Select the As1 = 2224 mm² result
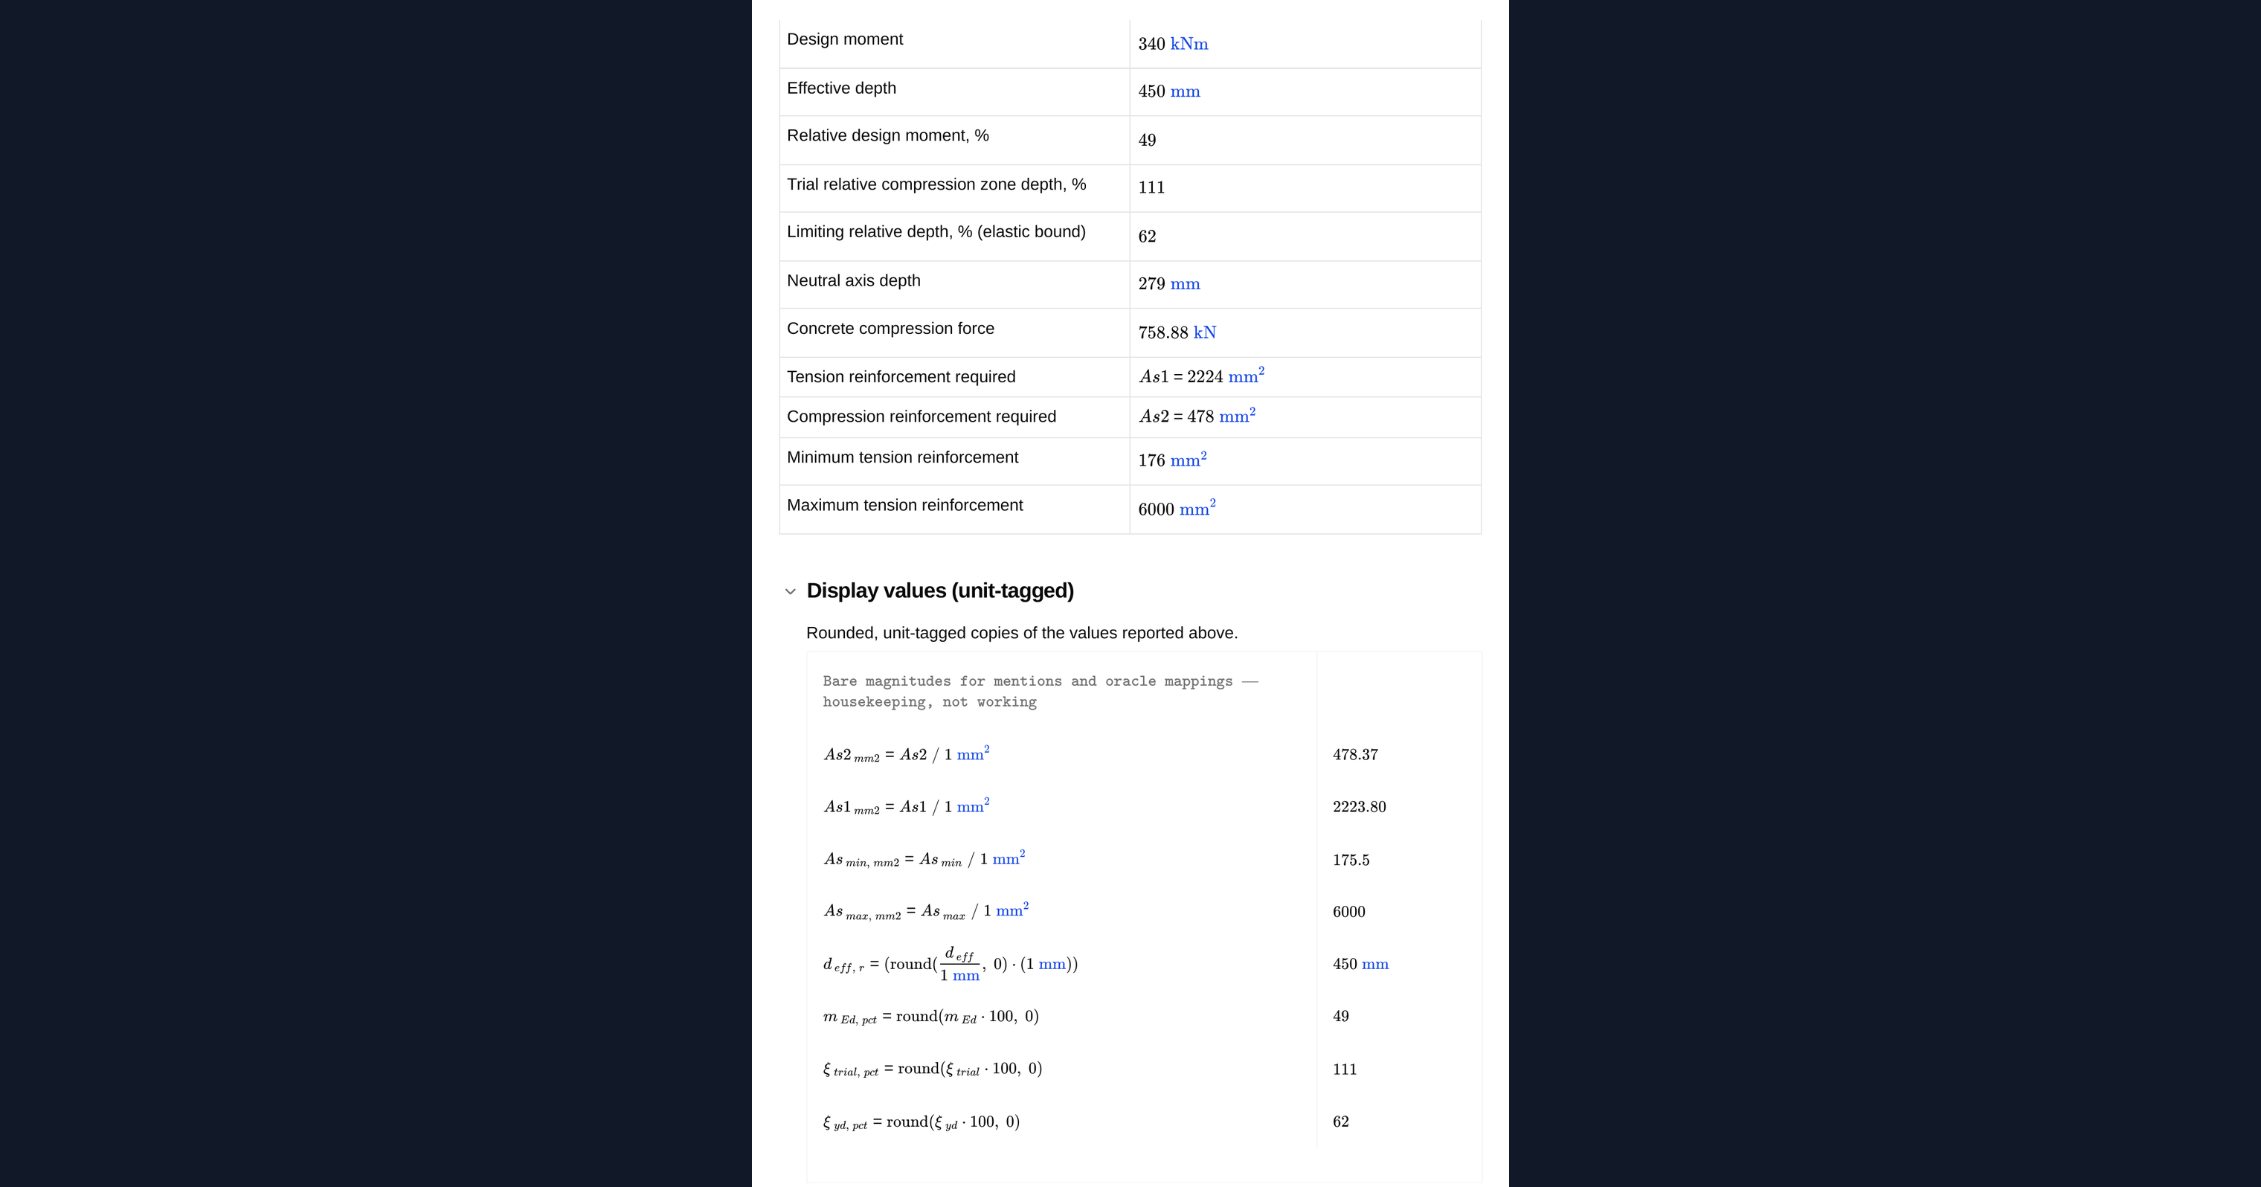 [1200, 376]
